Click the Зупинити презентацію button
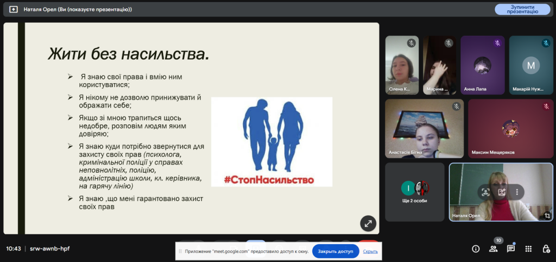 (522, 9)
